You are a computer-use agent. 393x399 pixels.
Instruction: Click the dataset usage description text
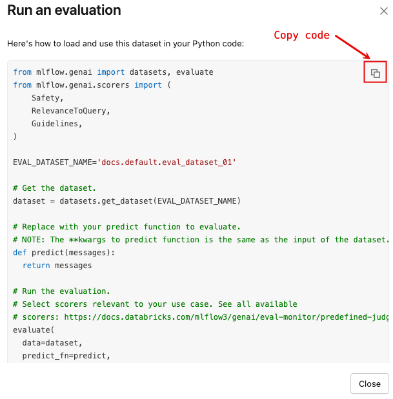126,45
